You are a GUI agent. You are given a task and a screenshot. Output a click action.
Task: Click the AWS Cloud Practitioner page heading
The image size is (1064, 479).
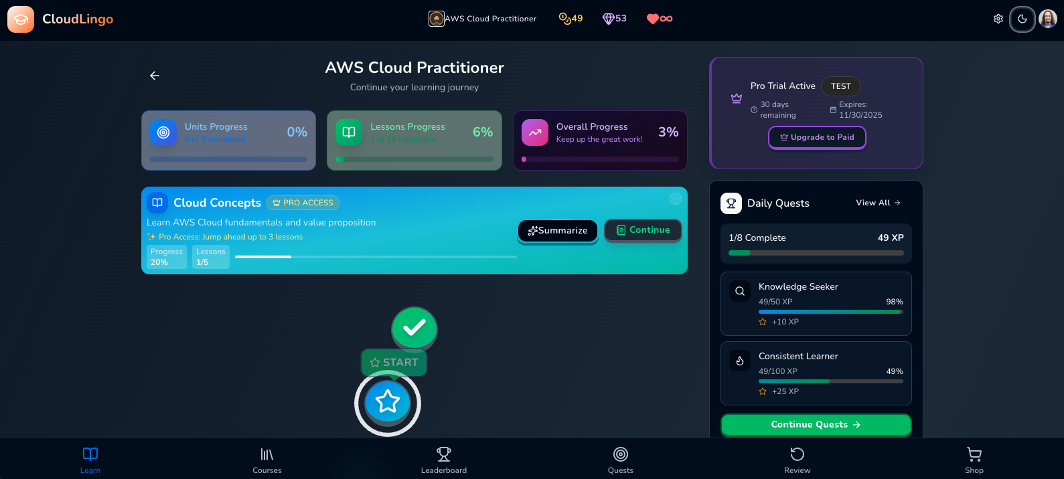pyautogui.click(x=414, y=68)
